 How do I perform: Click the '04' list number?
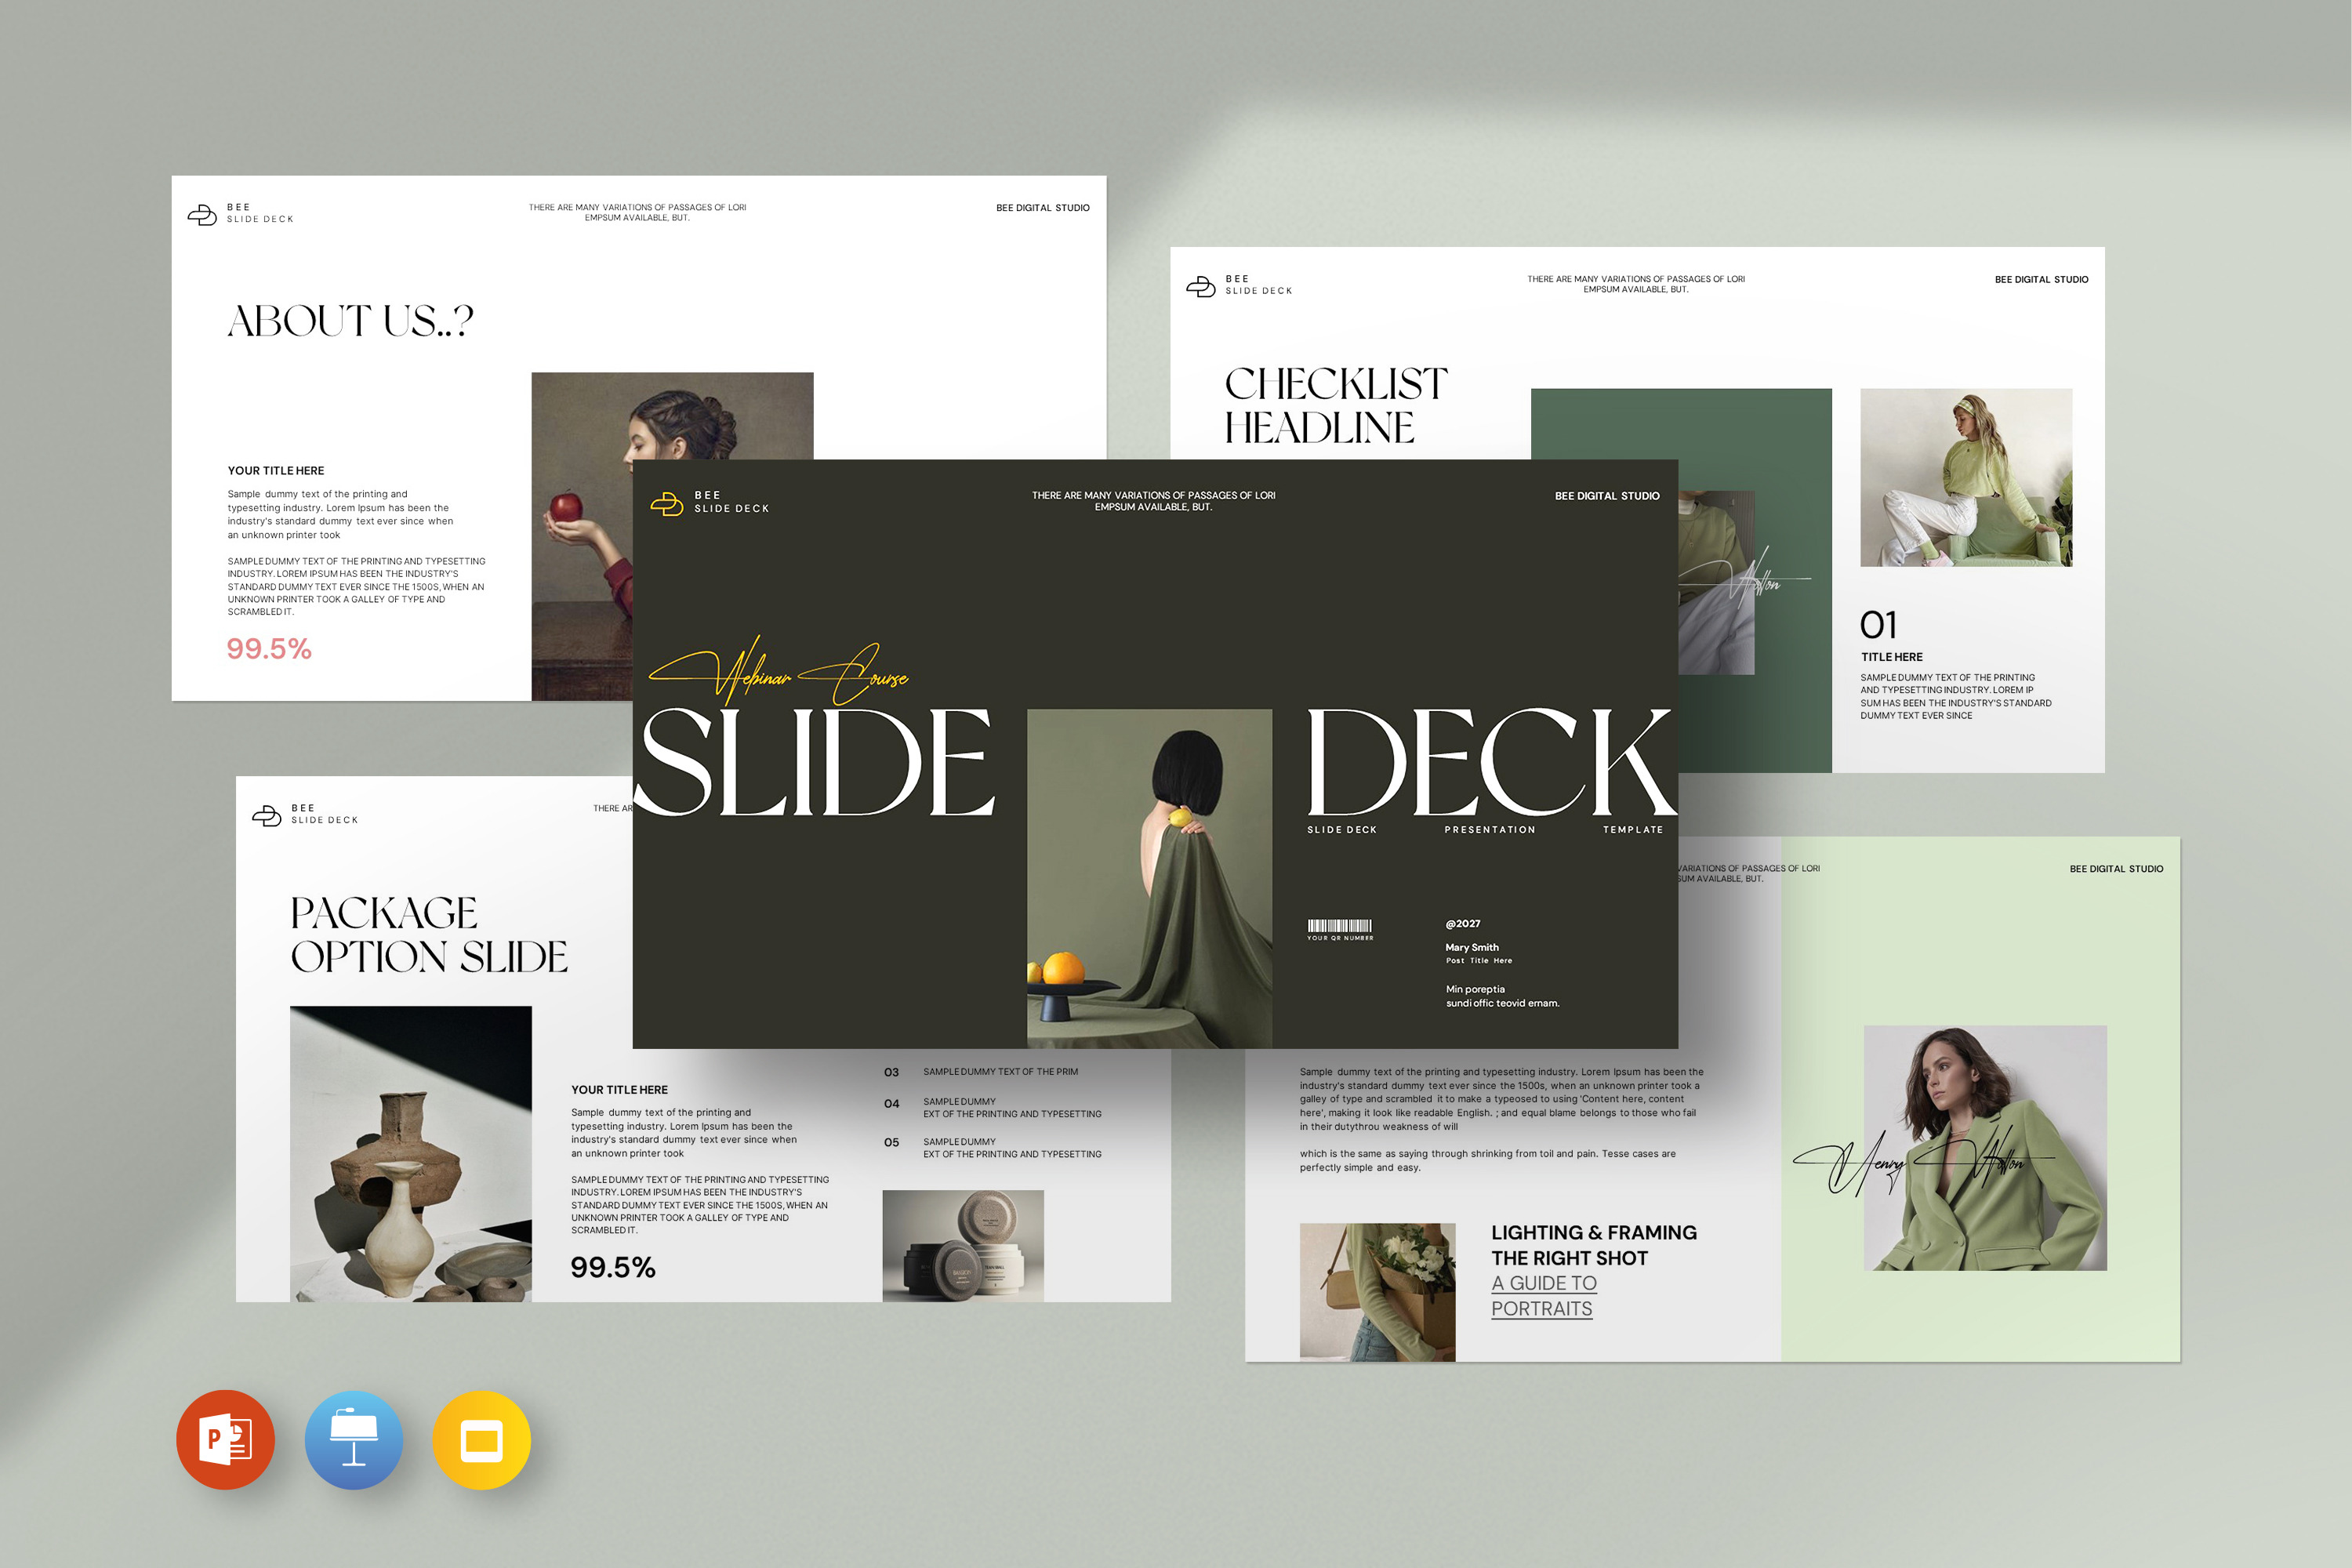(x=892, y=1104)
